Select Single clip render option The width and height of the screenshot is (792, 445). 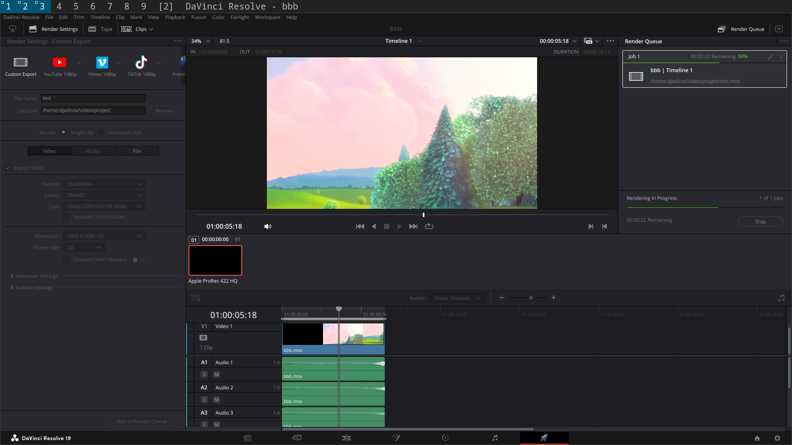[63, 132]
